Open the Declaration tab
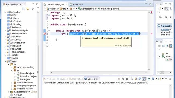 76,79
